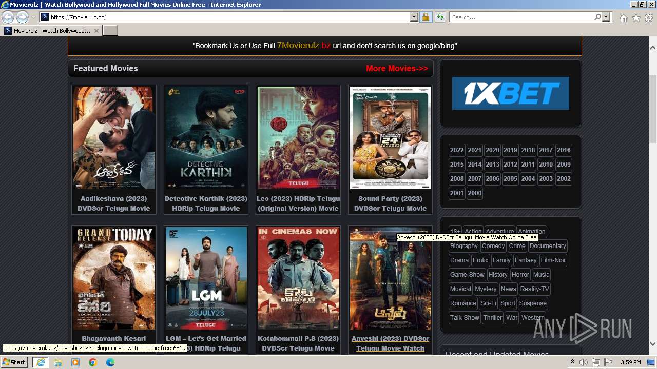
Task: Select the Documentary genre tag
Action: pos(548,246)
